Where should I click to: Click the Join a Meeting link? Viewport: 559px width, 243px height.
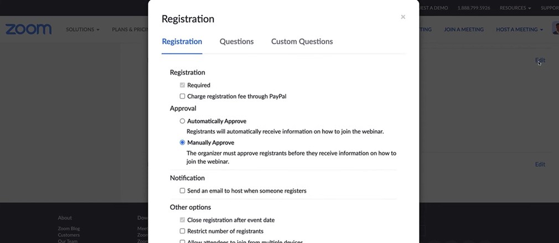click(x=463, y=29)
